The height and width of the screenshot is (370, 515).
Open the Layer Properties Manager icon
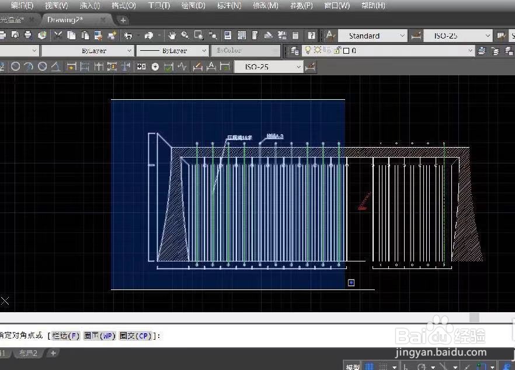pyautogui.click(x=295, y=51)
